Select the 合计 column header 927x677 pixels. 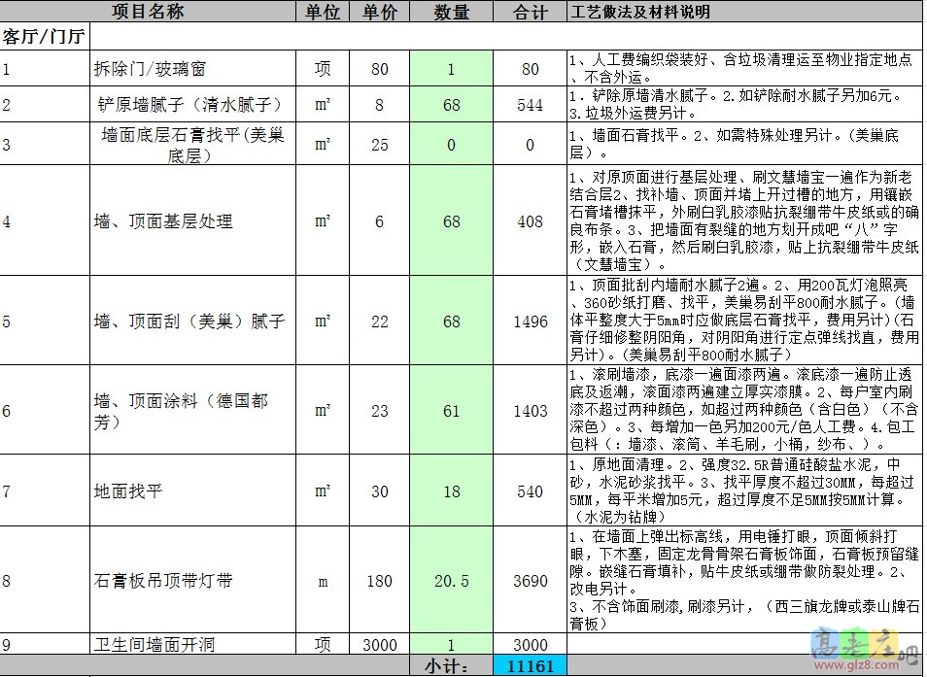point(529,12)
